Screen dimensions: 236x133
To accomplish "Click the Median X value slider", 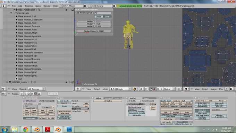I will click(x=94, y=21).
